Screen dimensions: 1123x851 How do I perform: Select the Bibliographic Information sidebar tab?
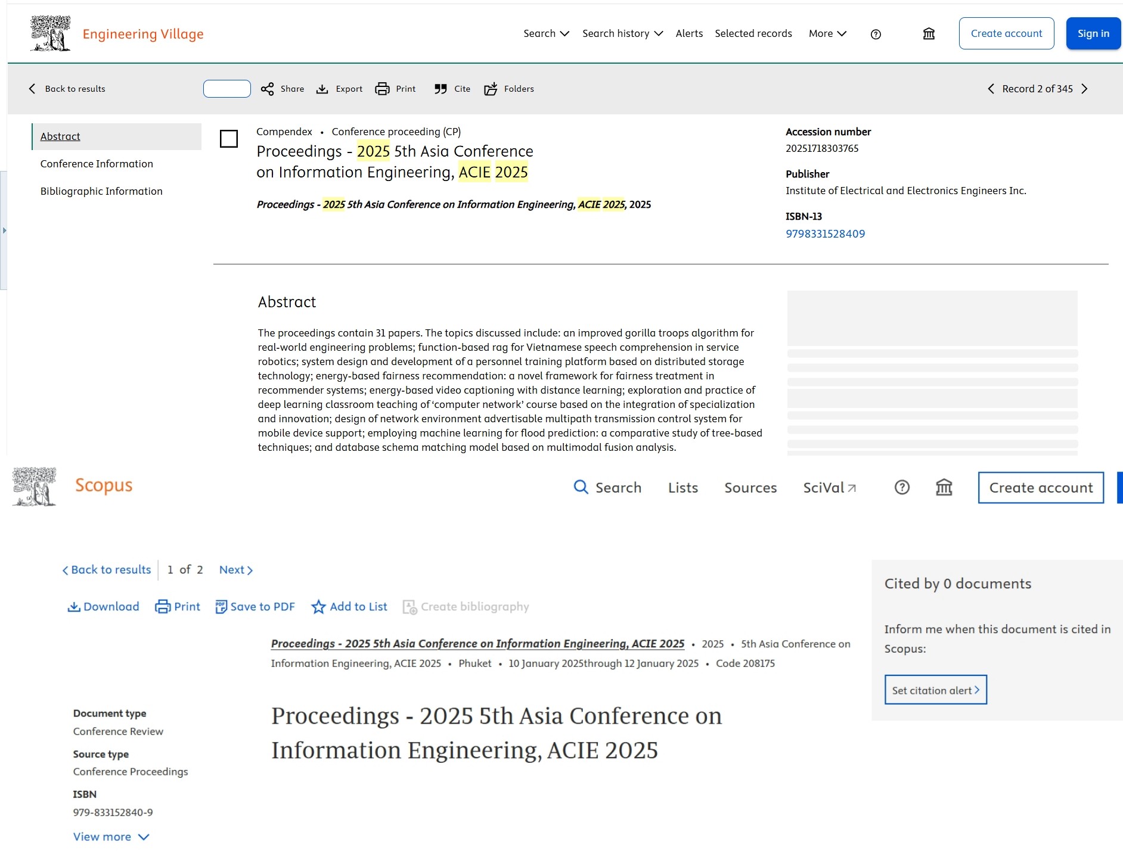coord(101,191)
